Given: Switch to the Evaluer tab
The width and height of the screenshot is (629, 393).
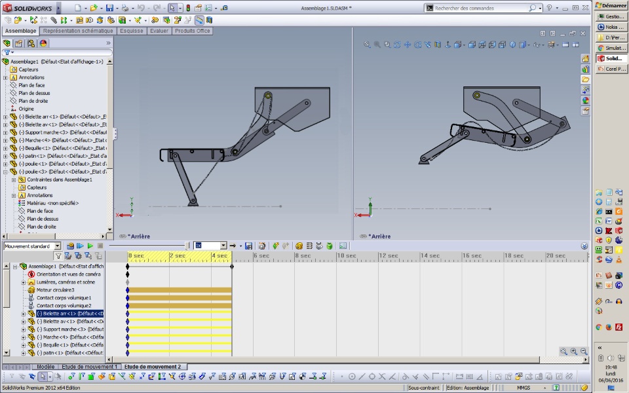Looking at the screenshot, I should point(159,31).
